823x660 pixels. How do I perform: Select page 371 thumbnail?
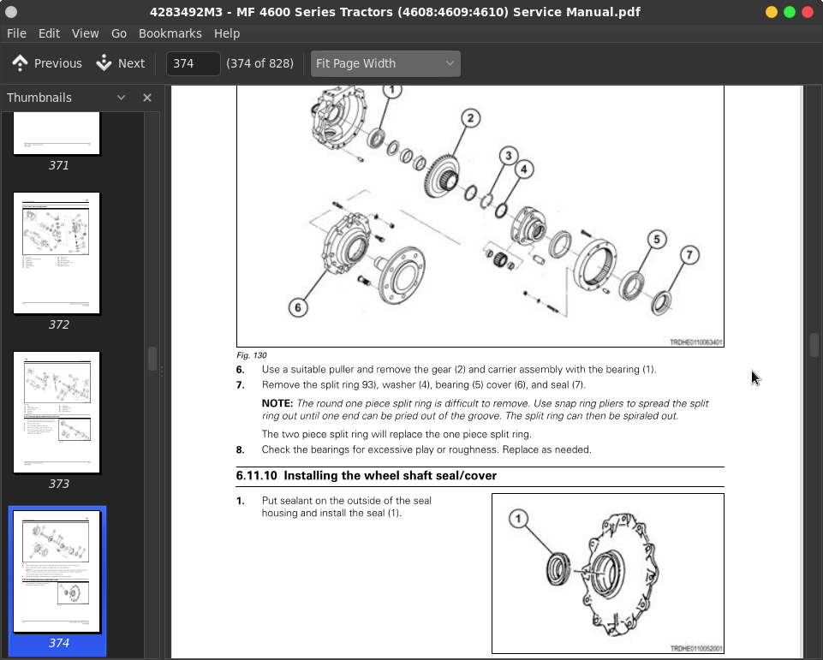pos(57,134)
